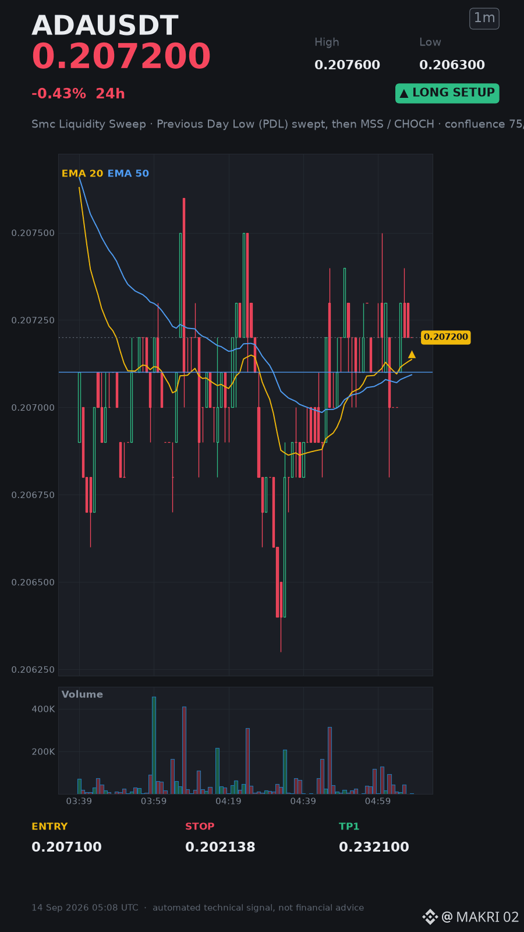Click the 1m timeframe badge

click(x=484, y=19)
